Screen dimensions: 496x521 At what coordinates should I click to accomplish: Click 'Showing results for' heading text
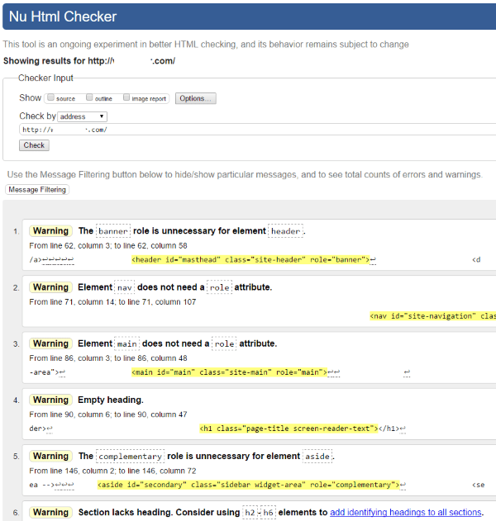(89, 61)
